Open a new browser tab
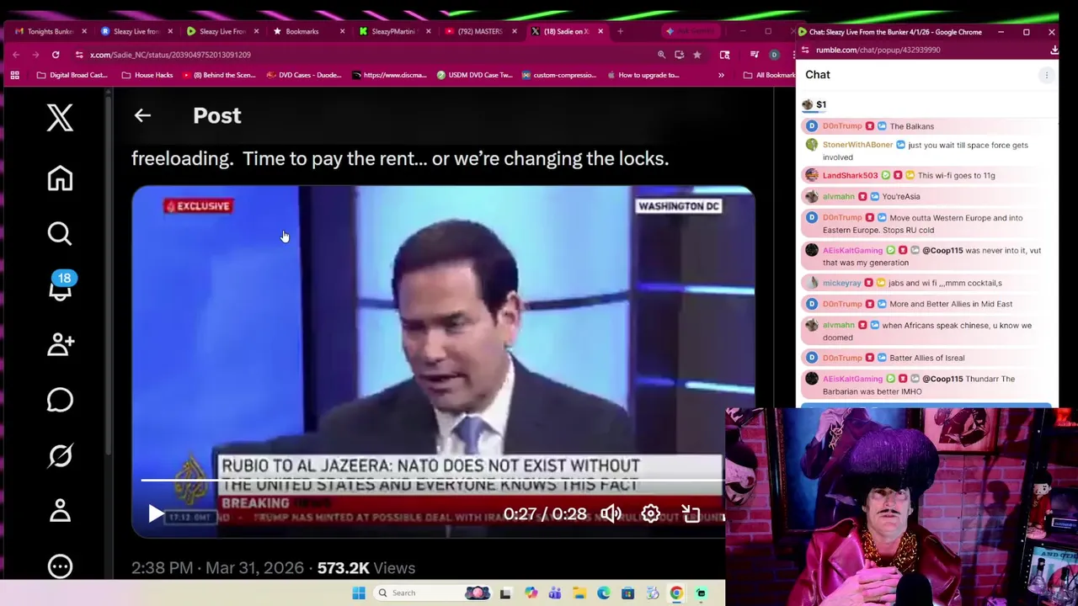This screenshot has width=1078, height=606. 620,31
